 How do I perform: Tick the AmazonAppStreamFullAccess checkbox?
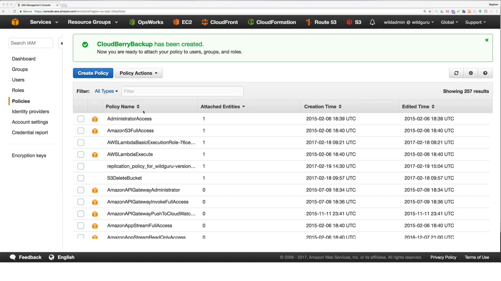[81, 226]
